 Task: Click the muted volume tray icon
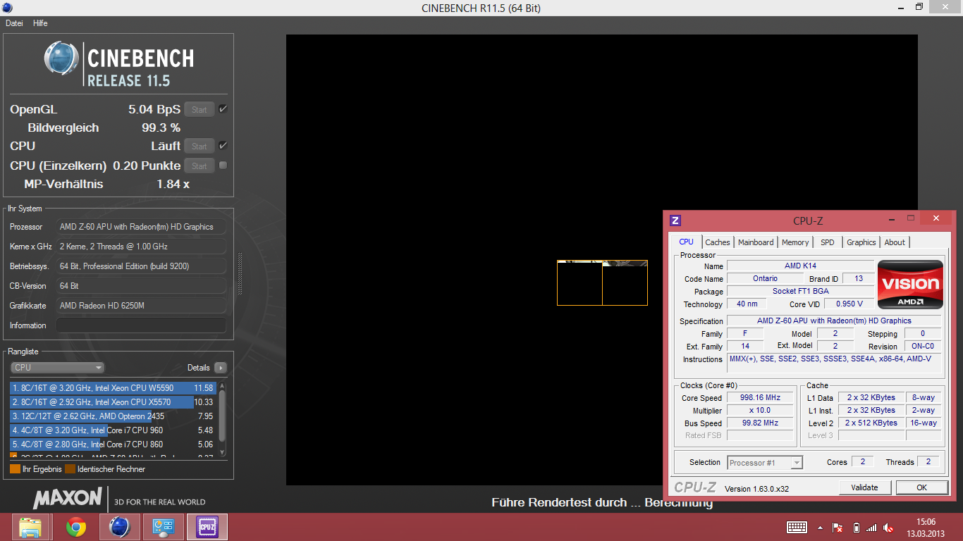click(x=888, y=527)
